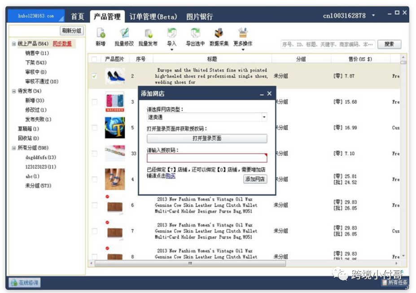Screen dimensions: 416x293
Task: Collapse the 待发布 (34) tree node
Action: 14,91
